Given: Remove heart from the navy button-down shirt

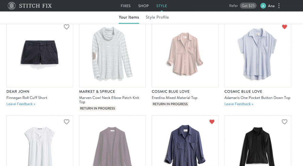Looking at the screenshot, I should 212,122.
